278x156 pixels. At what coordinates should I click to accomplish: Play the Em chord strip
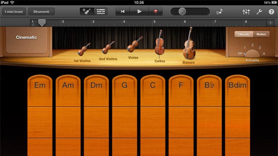[40, 115]
